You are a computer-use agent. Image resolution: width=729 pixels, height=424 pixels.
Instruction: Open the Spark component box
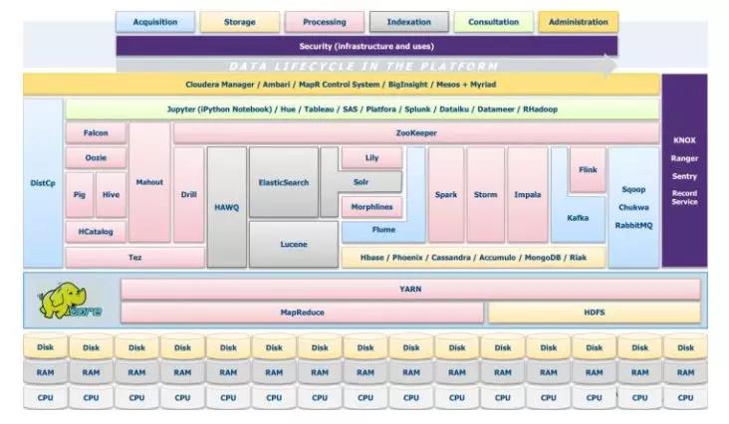(x=446, y=195)
